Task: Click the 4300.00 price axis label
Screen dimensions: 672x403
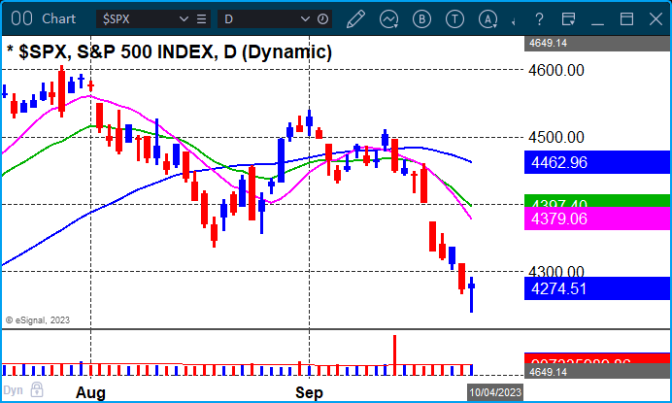Action: 556,271
